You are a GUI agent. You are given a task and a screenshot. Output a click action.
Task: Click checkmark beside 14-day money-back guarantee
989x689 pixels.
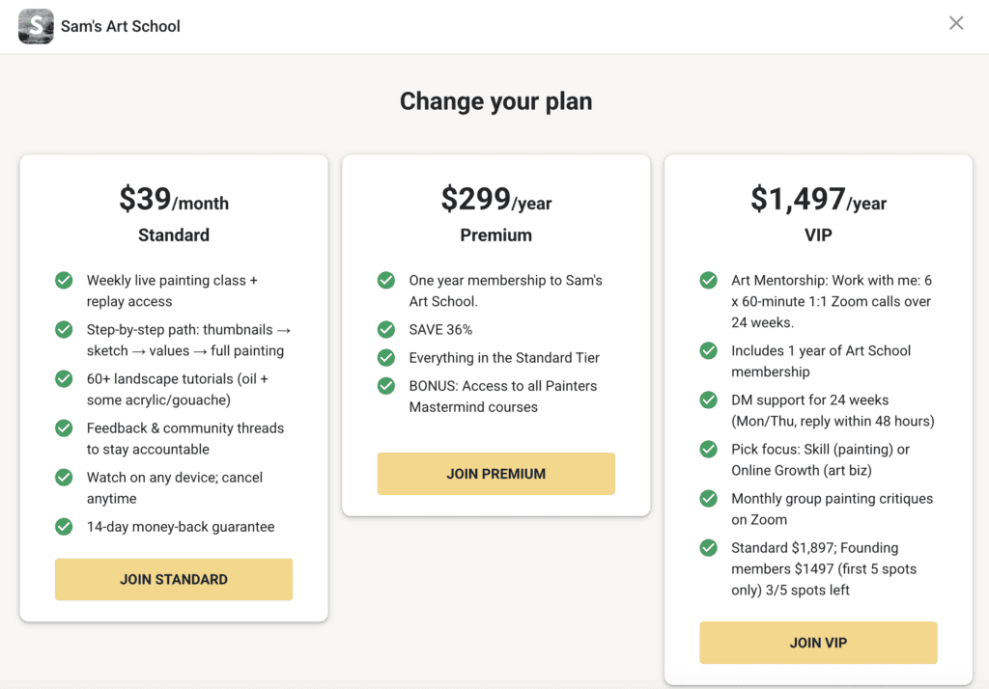click(x=64, y=527)
